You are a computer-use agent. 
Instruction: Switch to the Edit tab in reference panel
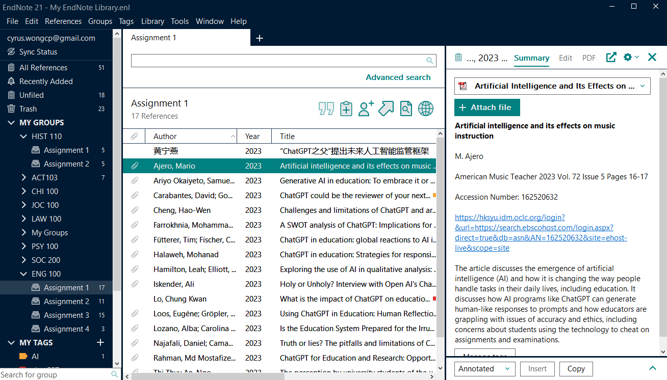[x=566, y=58]
